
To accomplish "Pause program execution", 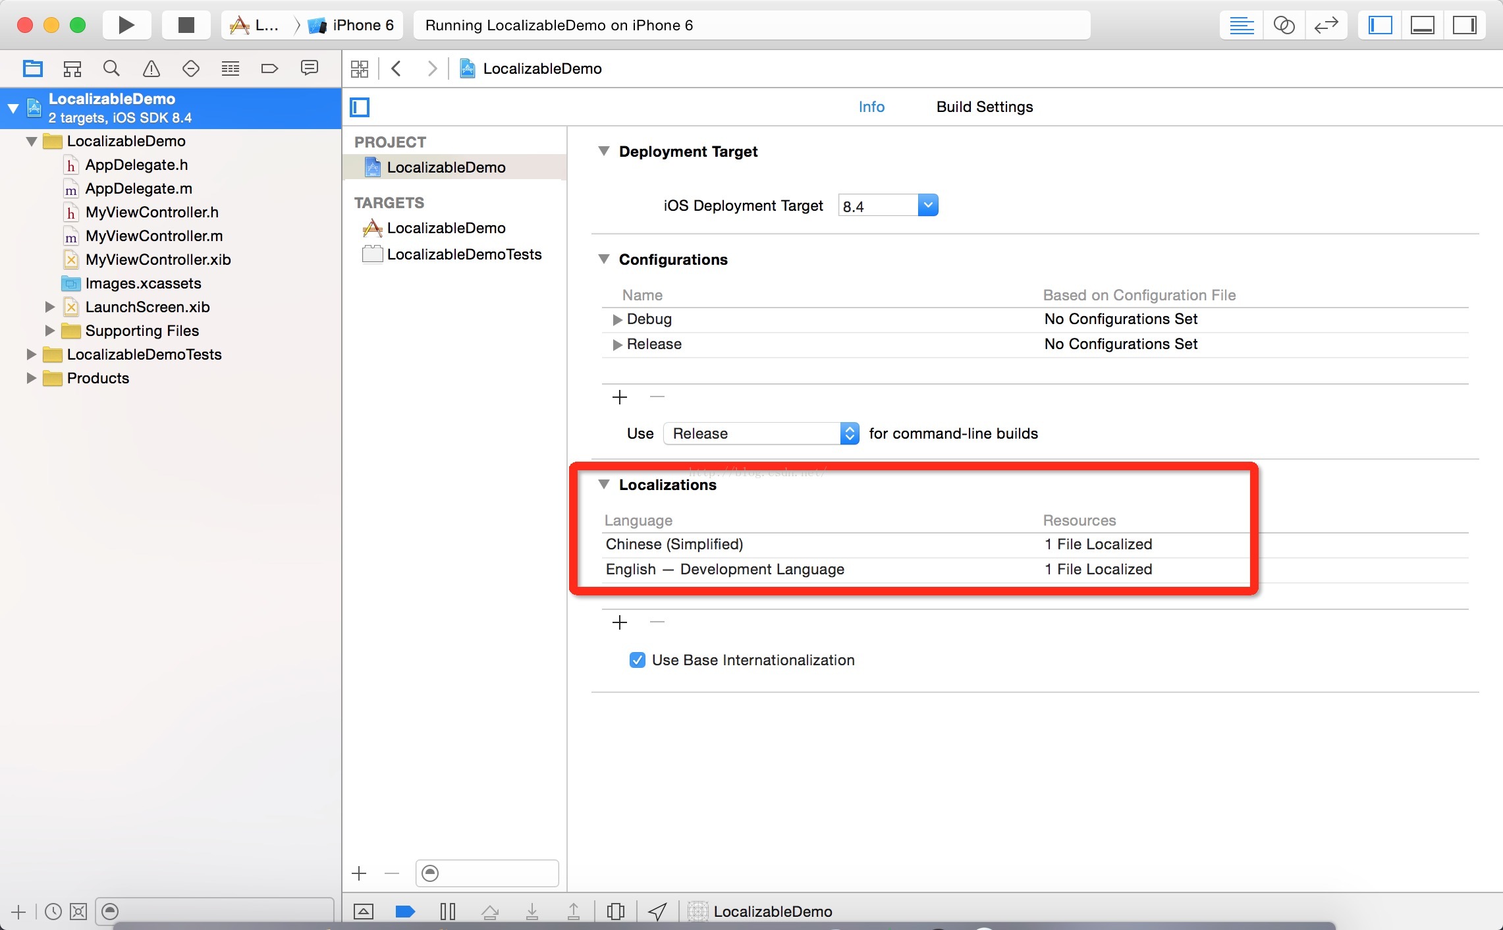I will 448,912.
